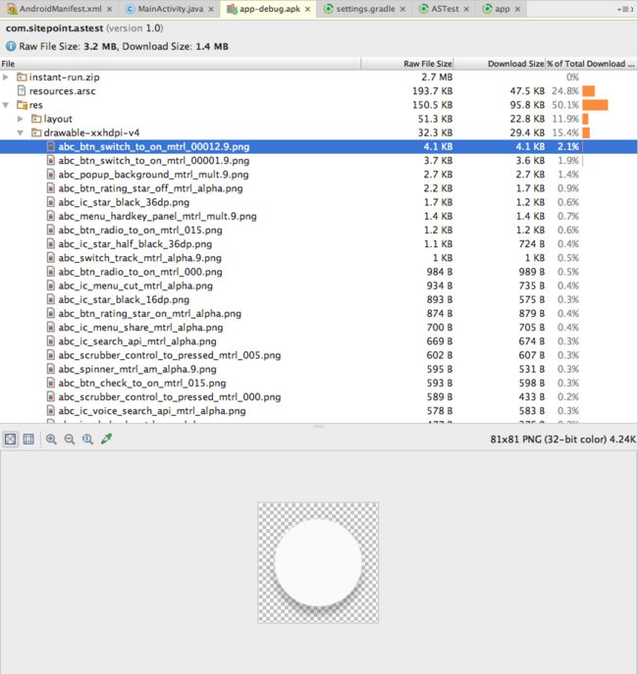Select abc_spinner_mtrl_am_alpha.9.png

click(x=319, y=369)
